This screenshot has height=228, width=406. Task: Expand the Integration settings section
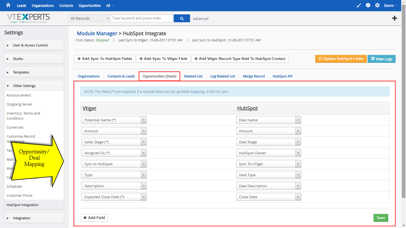coord(34,218)
